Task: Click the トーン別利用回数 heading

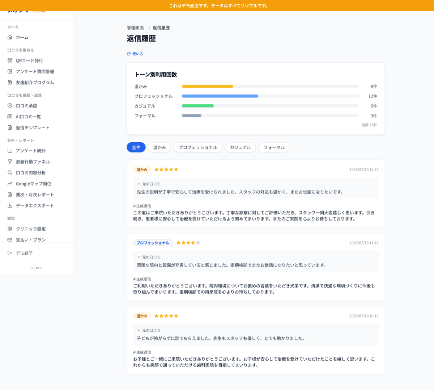Action: [156, 74]
